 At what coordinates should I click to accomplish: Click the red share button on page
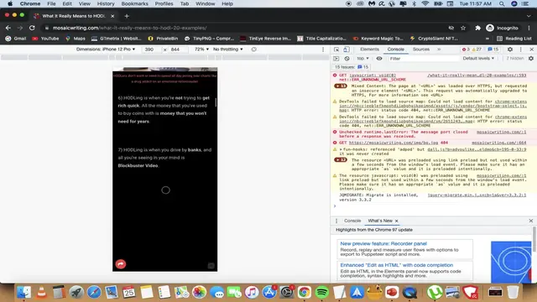121,264
